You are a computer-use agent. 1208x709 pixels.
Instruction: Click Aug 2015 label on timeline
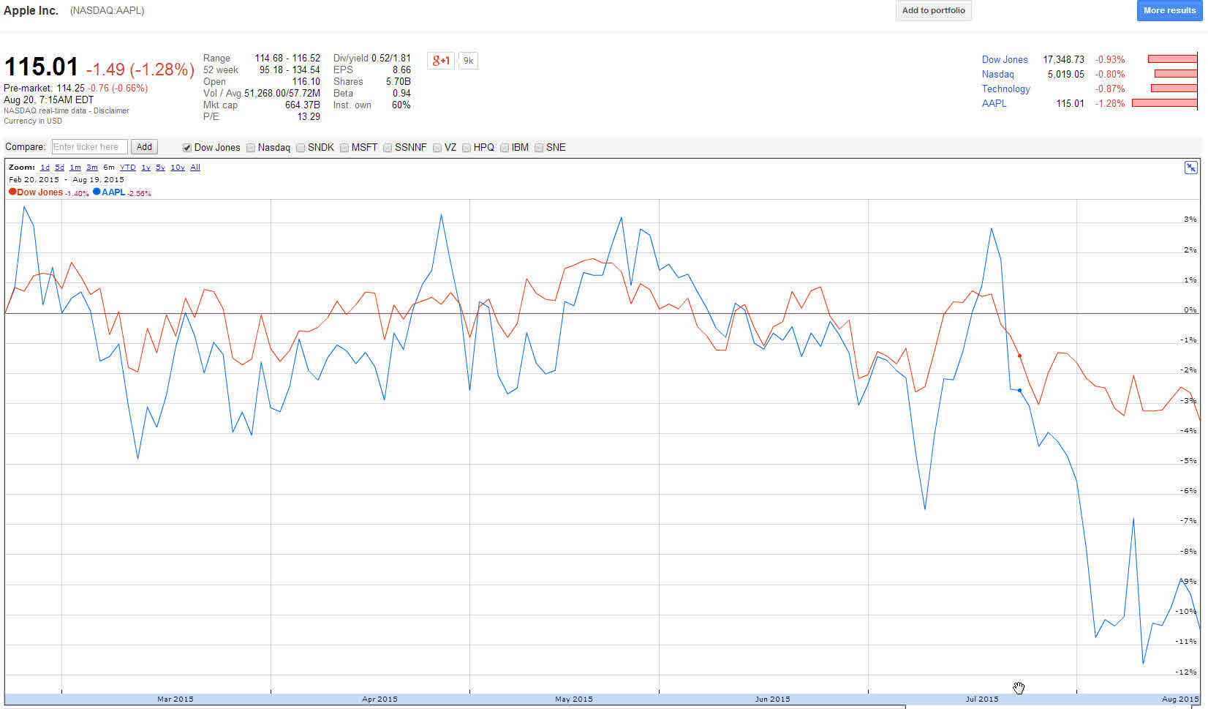(x=1181, y=699)
